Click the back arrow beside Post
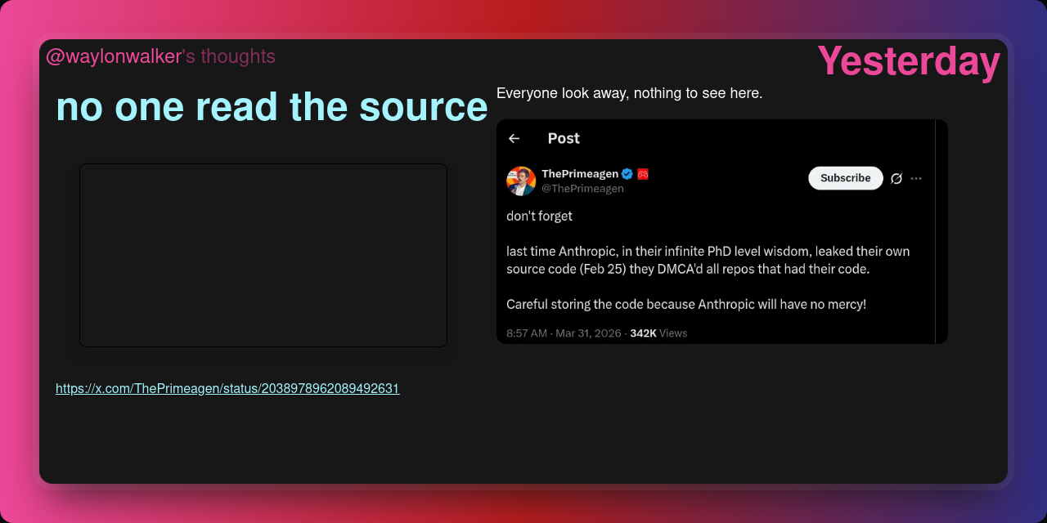The height and width of the screenshot is (523, 1047). 514,139
